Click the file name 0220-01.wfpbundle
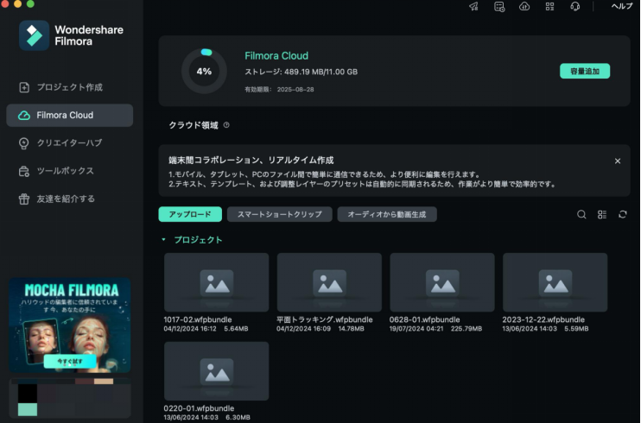Viewport: 641px width, 423px height. pos(199,408)
